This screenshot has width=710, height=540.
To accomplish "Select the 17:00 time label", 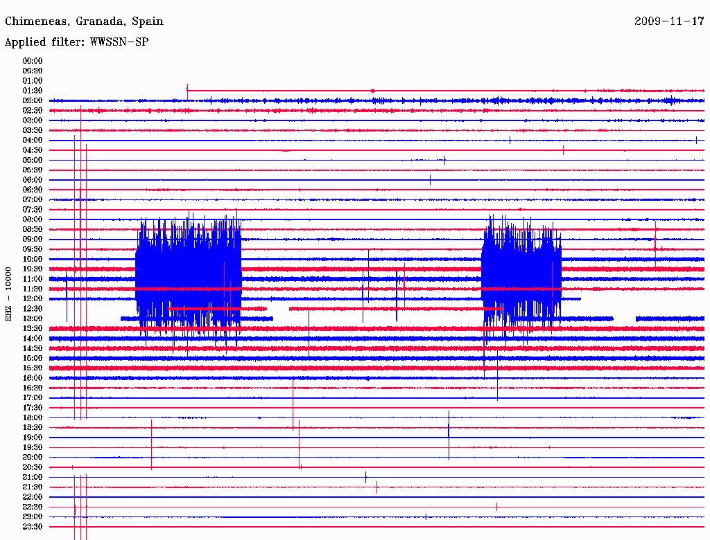I will coord(33,397).
